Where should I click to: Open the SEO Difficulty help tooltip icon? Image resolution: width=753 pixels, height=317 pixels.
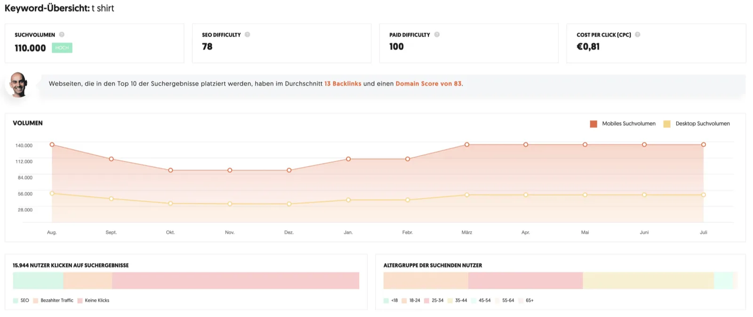tap(248, 34)
